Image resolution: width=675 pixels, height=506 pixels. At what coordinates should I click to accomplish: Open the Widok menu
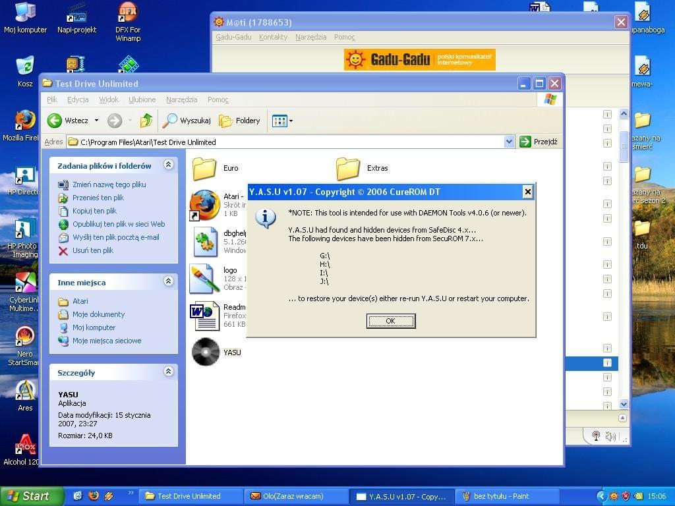pyautogui.click(x=109, y=99)
